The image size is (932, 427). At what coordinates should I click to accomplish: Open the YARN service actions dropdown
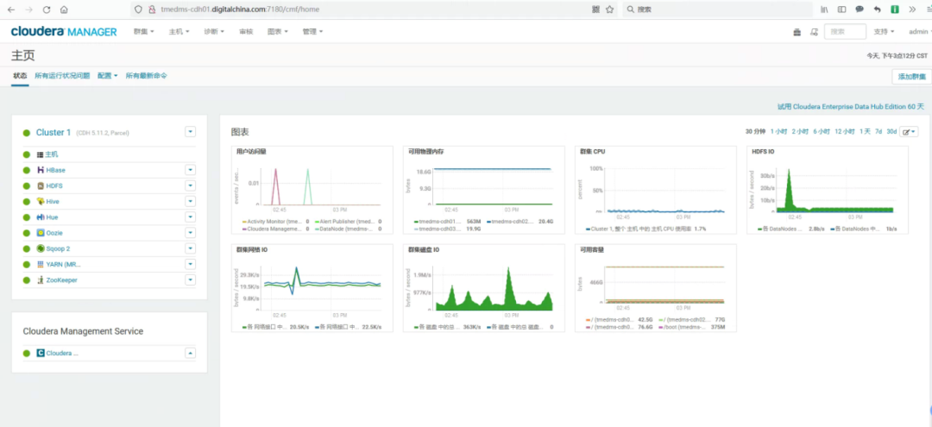(191, 264)
